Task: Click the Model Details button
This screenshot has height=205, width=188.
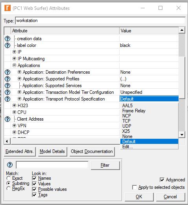Action: [52, 151]
